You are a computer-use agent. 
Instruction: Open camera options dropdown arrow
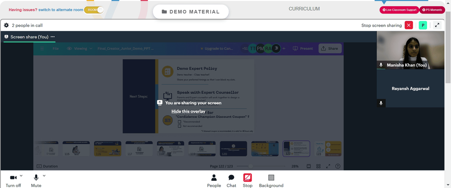click(21, 176)
